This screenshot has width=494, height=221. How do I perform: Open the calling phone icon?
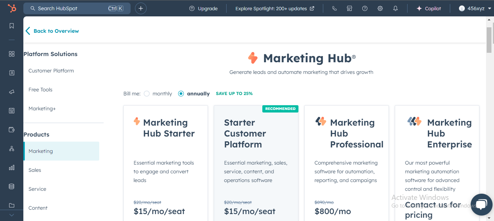click(x=334, y=8)
